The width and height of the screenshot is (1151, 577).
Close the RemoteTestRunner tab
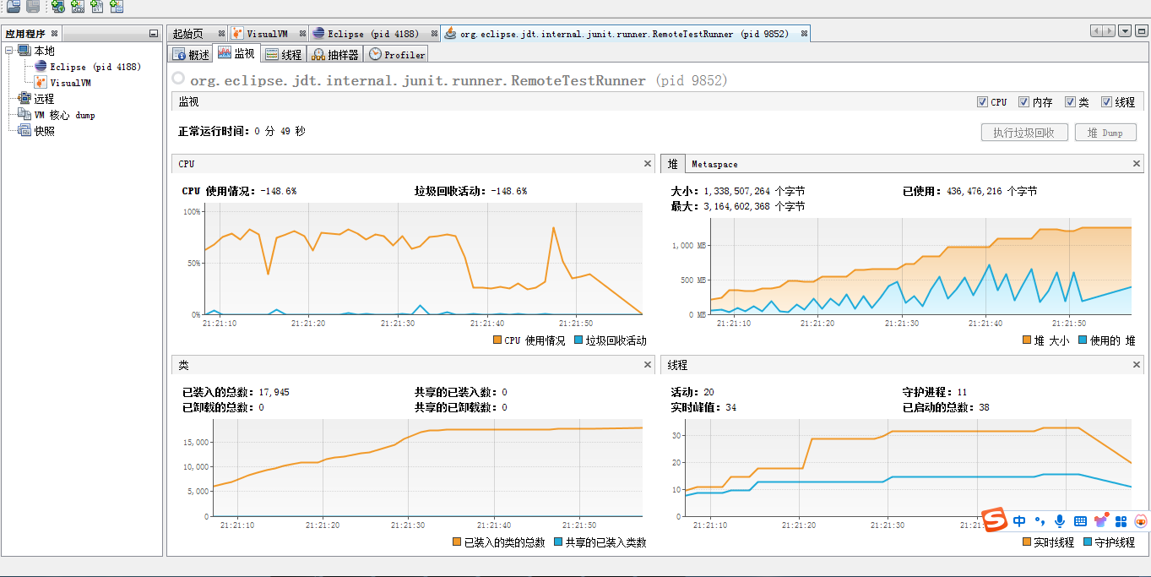coord(804,34)
